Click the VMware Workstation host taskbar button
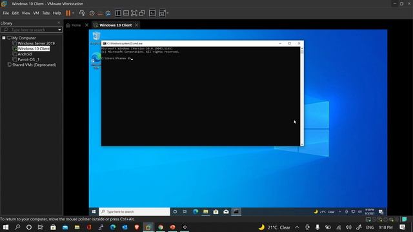The height and width of the screenshot is (232, 413). pos(148,227)
